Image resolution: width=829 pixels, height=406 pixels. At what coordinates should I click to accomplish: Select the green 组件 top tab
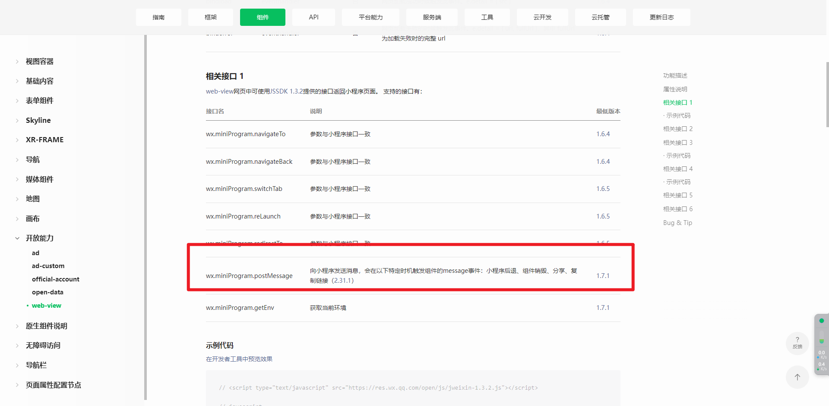[x=263, y=17]
